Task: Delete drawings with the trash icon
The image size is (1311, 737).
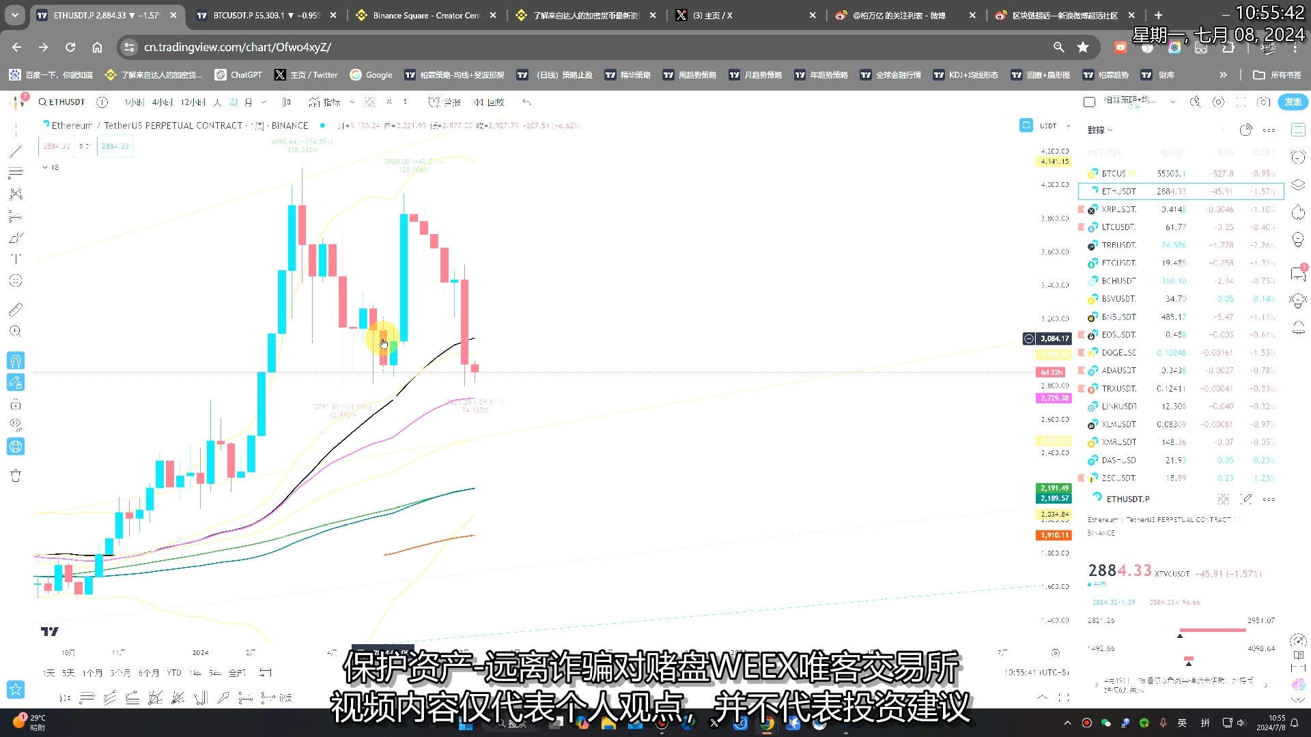Action: coord(15,476)
